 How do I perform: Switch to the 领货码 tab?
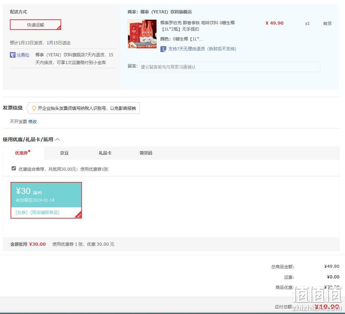146,153
